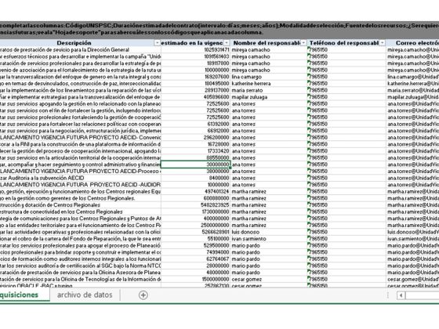Select cell with value 2500000000

pos(195,226)
